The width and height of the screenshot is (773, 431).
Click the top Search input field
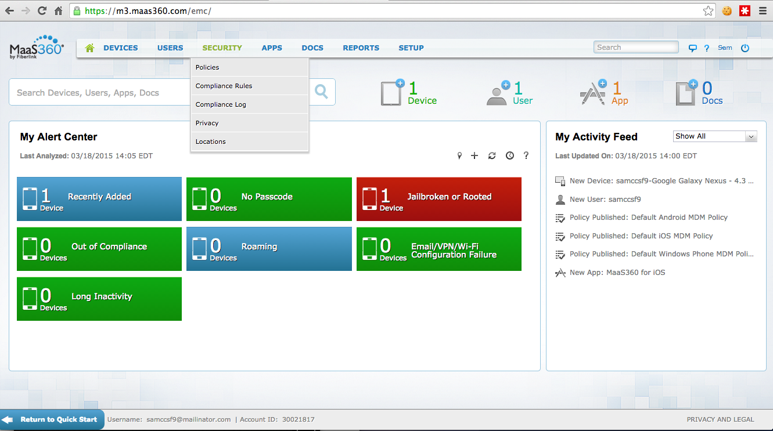tap(636, 48)
